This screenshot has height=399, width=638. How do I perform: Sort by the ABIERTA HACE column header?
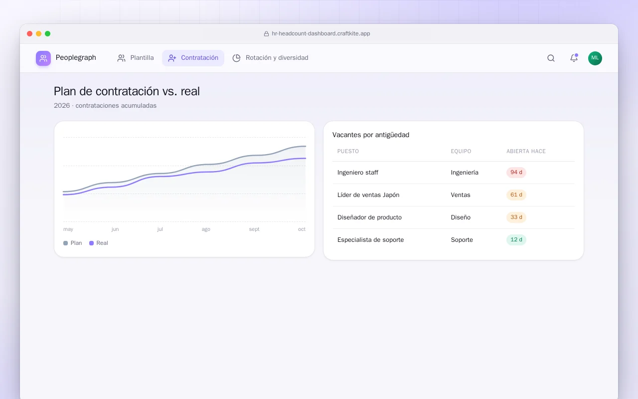(526, 151)
